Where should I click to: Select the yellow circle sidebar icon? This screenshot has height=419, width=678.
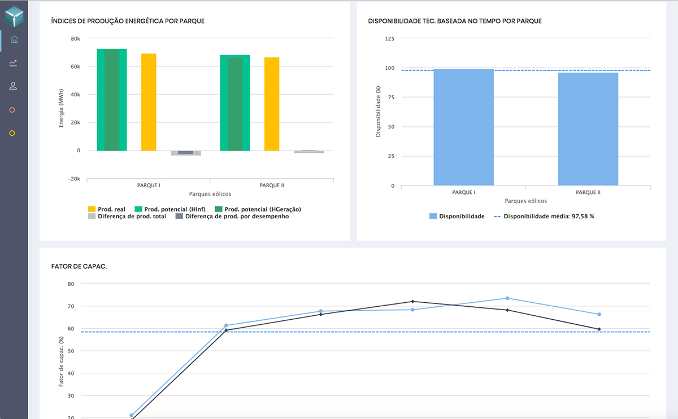[x=12, y=134]
